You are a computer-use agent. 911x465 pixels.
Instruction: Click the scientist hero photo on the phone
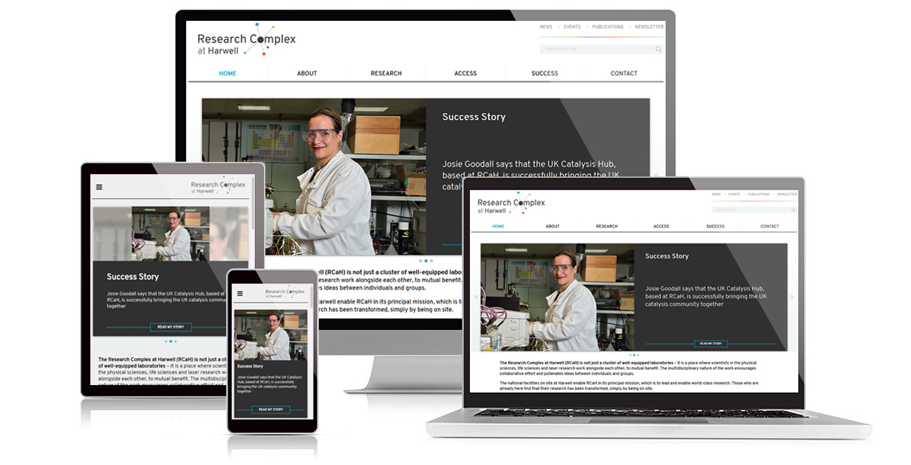(271, 336)
